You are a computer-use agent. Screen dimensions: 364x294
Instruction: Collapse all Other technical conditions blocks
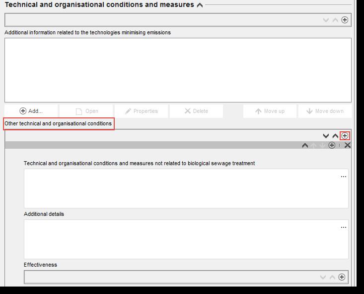pos(335,136)
